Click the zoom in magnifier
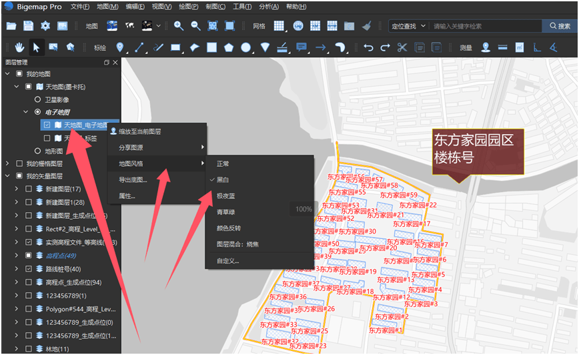The height and width of the screenshot is (355, 579). (x=179, y=26)
